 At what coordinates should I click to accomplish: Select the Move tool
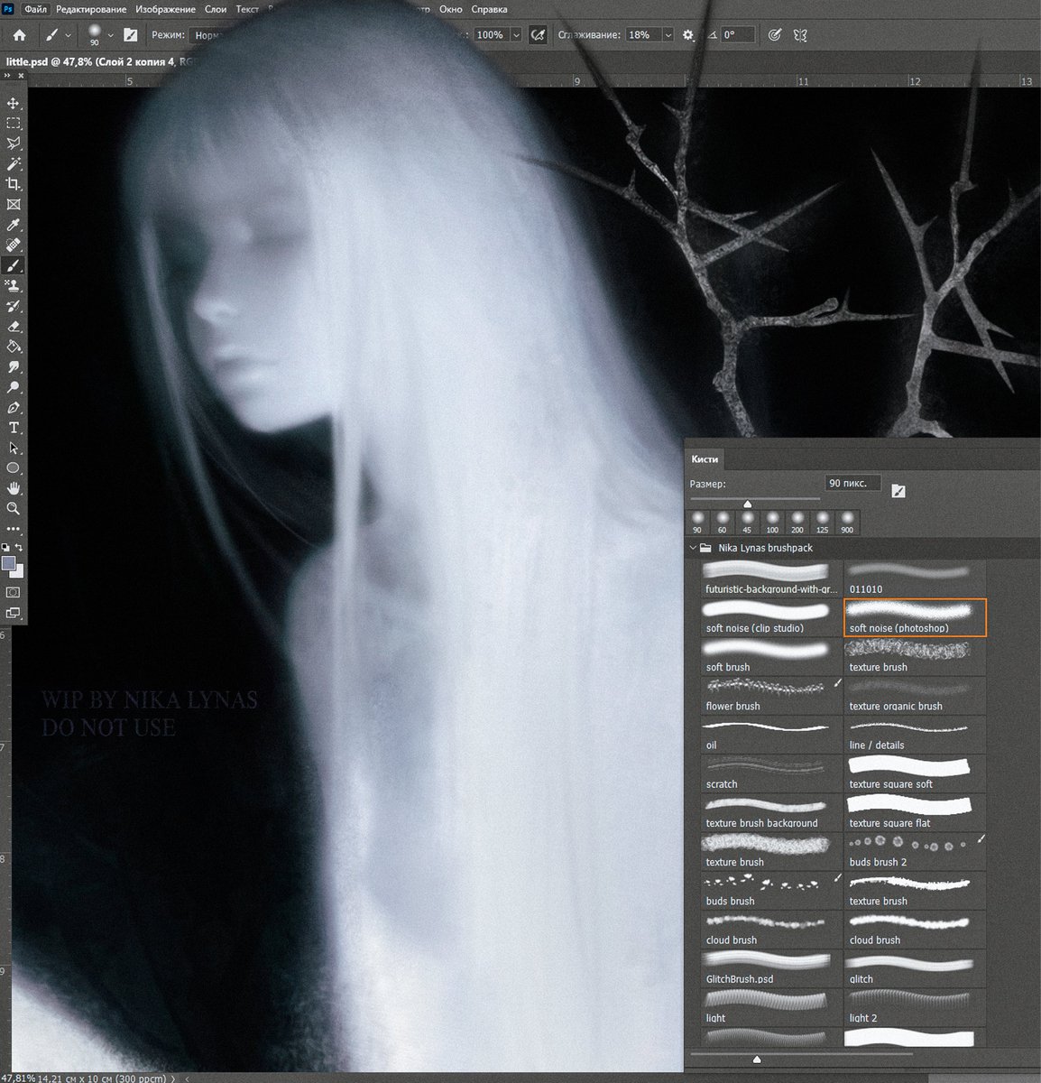point(14,103)
